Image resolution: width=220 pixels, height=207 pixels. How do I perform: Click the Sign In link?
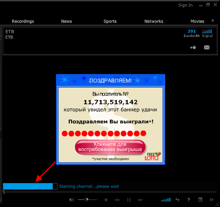pos(185,5)
